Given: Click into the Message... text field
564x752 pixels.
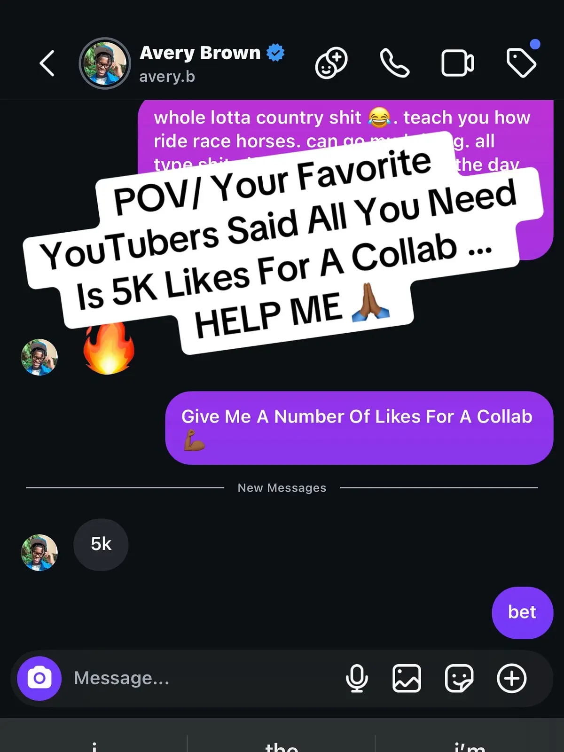Looking at the screenshot, I should tap(202, 678).
